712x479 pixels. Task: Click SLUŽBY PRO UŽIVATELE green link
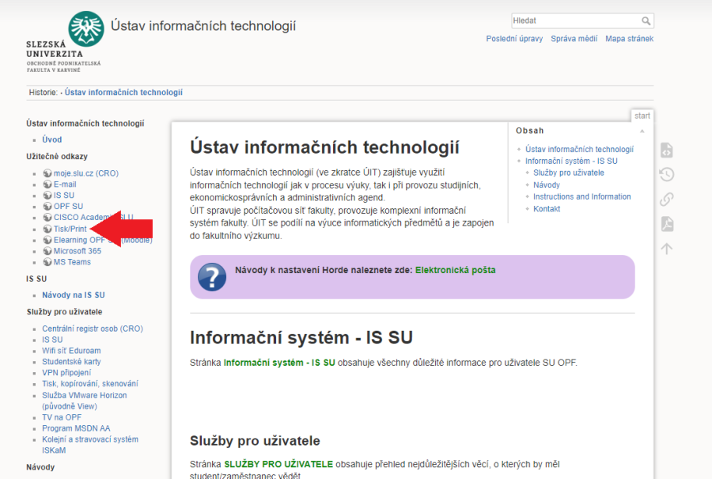(x=278, y=464)
